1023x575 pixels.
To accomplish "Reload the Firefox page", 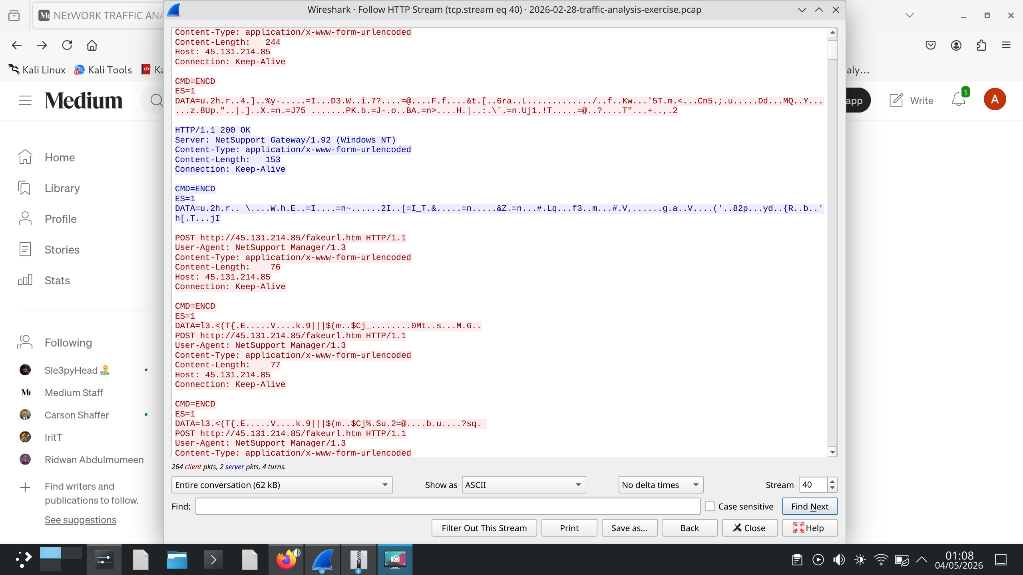I will [x=67, y=45].
